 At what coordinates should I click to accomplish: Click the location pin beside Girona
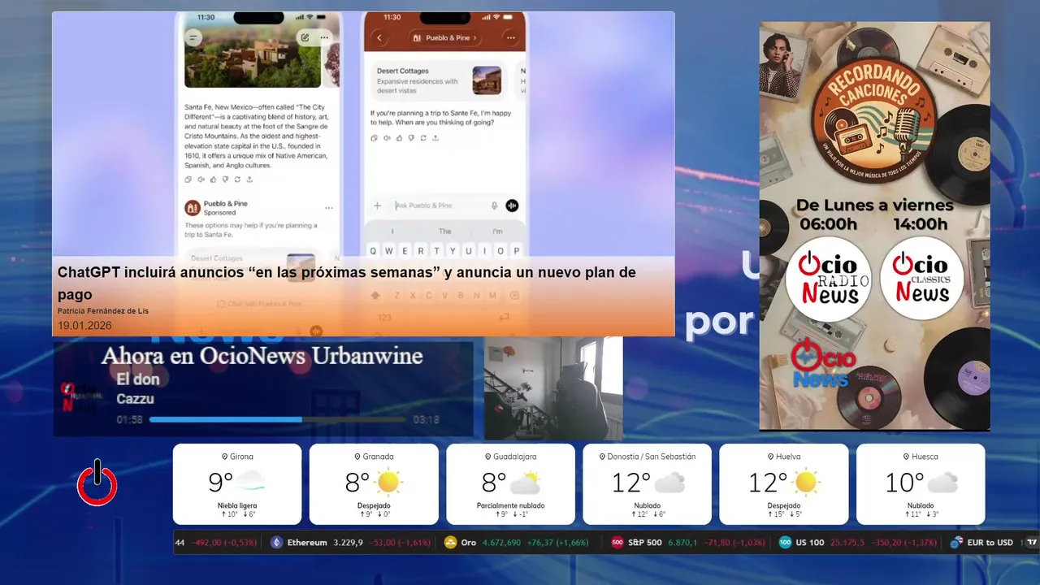click(225, 457)
